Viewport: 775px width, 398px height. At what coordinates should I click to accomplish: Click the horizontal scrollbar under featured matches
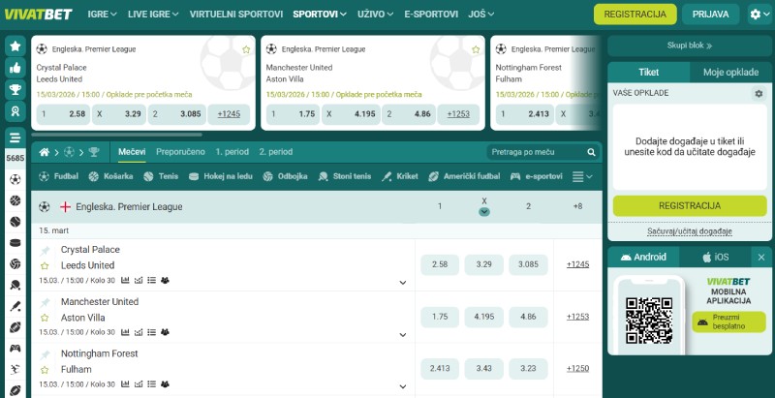point(116,135)
